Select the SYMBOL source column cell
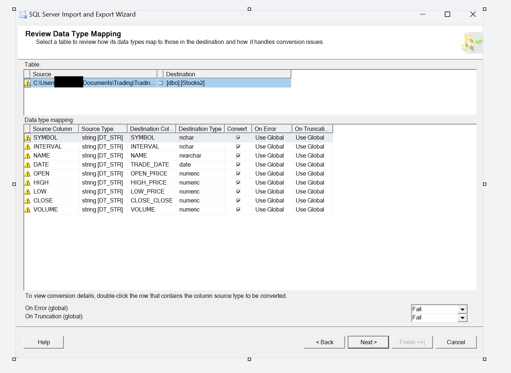 55,138
